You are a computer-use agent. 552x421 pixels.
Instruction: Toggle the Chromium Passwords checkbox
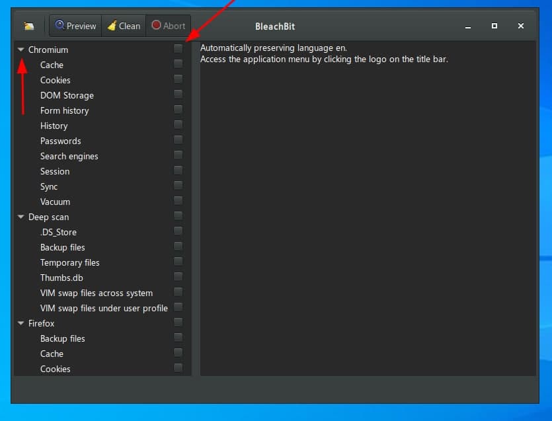click(178, 140)
